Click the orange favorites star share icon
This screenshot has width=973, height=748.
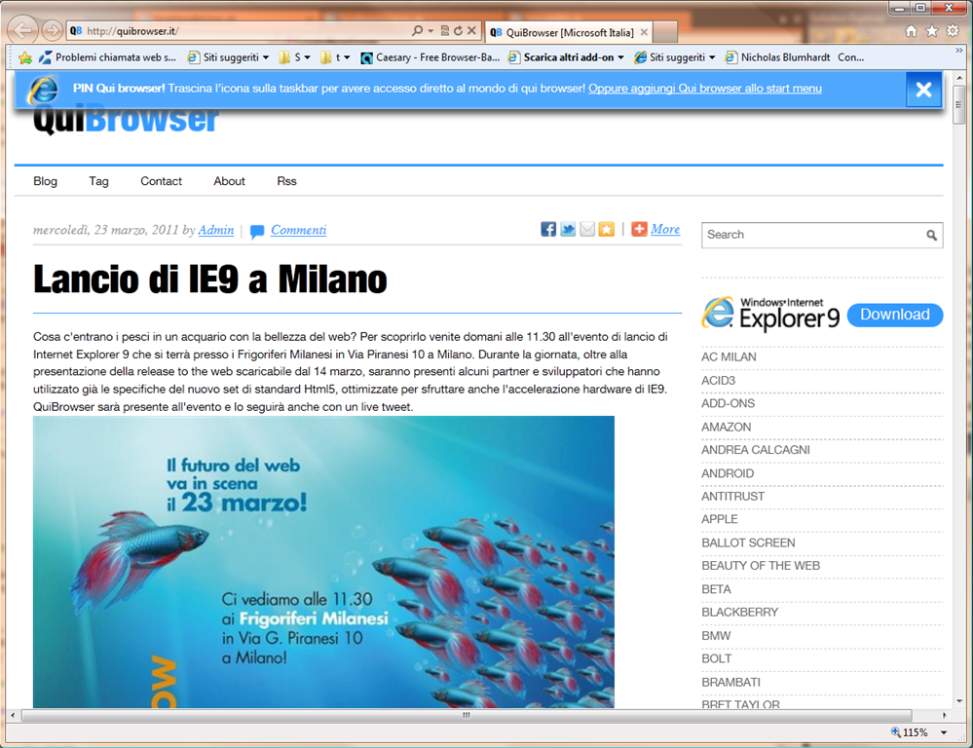tap(607, 230)
